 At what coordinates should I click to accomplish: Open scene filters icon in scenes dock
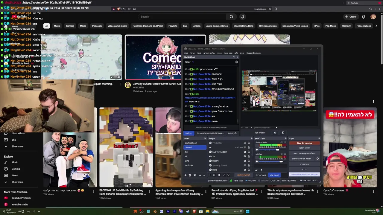coord(195,175)
